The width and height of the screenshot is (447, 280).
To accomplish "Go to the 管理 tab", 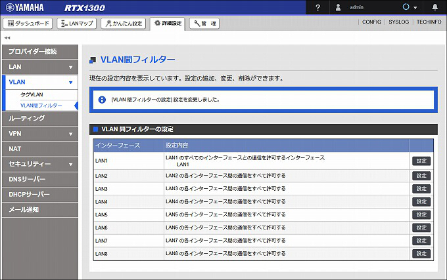I will pos(204,24).
